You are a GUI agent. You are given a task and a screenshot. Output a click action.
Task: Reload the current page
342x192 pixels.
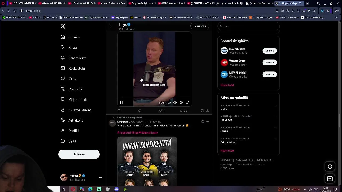pyautogui.click(x=14, y=11)
